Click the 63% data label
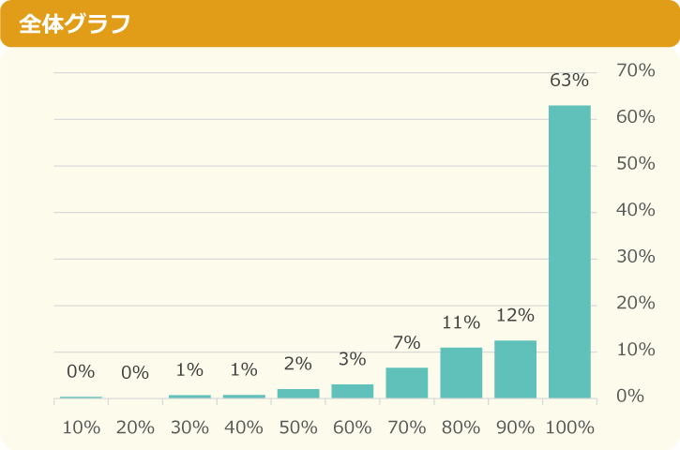 [568, 81]
